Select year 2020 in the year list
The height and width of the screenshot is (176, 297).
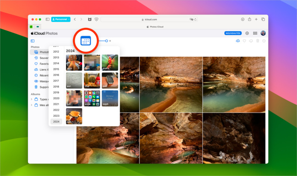(56, 98)
